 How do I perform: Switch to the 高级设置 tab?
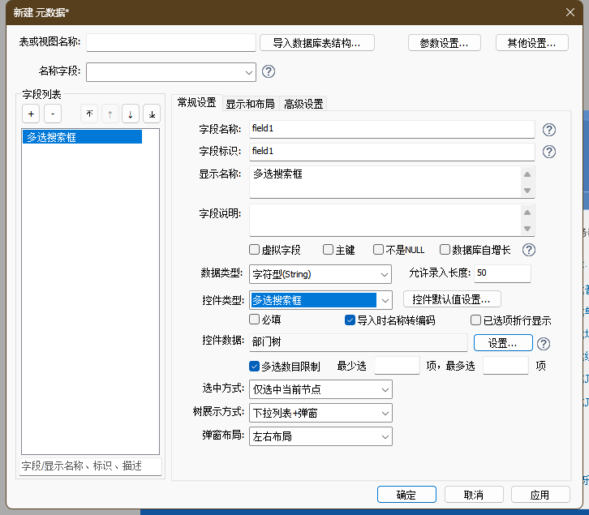[303, 104]
